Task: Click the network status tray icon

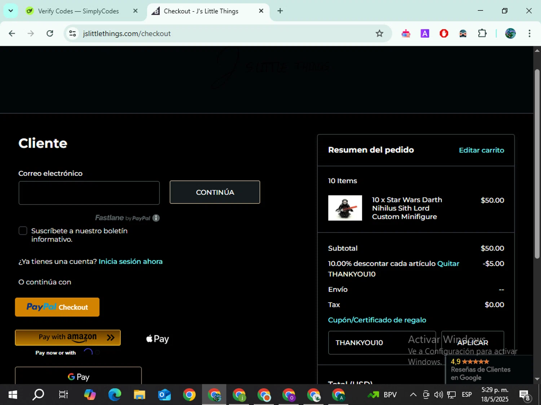Action: click(451, 395)
